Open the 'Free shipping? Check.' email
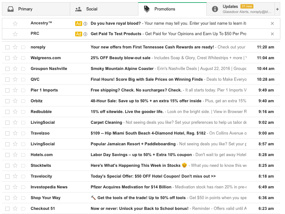 (x=141, y=90)
